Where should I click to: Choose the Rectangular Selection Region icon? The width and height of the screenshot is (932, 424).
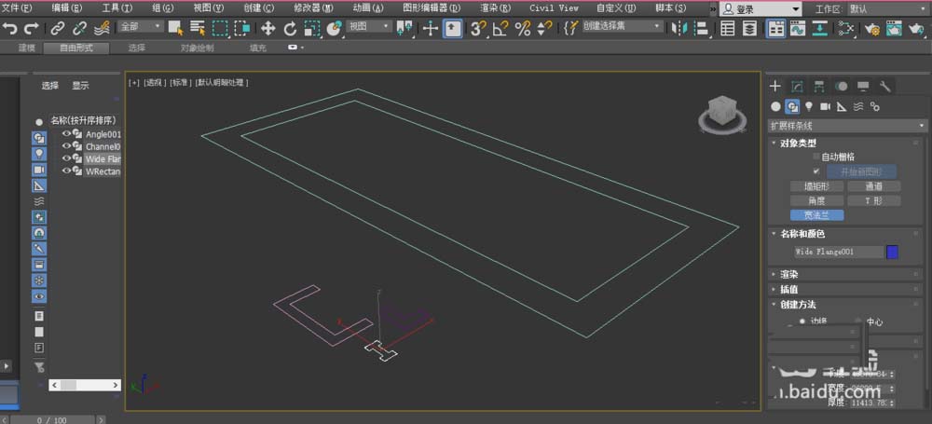[x=220, y=28]
